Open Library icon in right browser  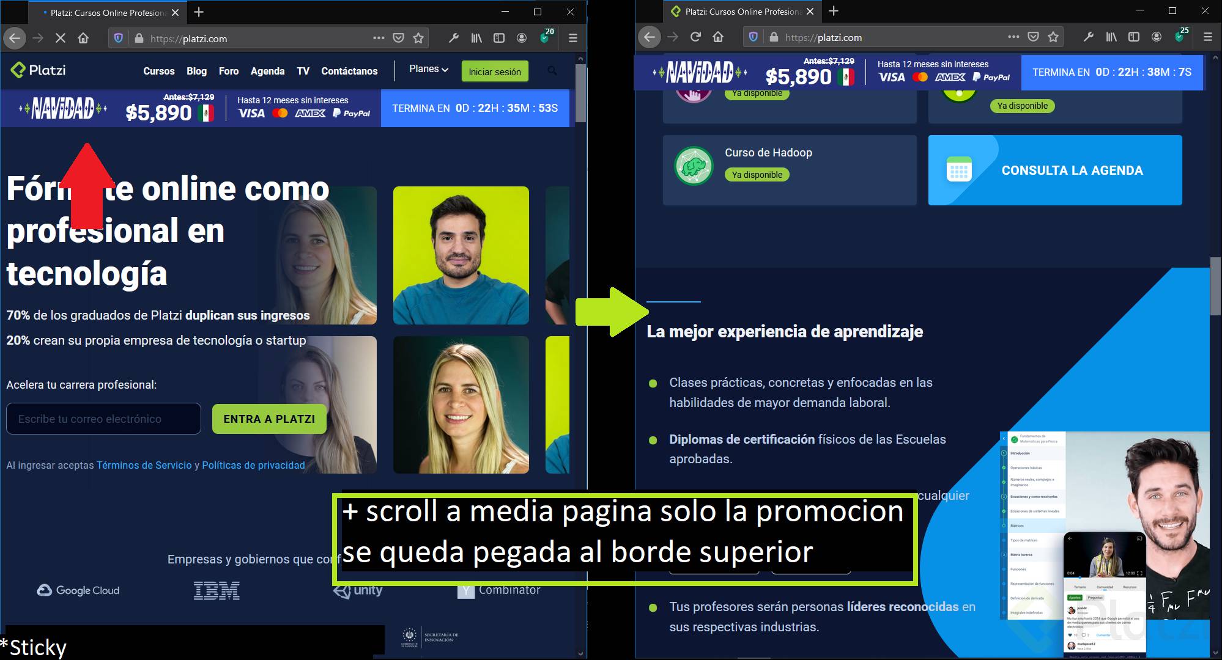[x=1111, y=37]
